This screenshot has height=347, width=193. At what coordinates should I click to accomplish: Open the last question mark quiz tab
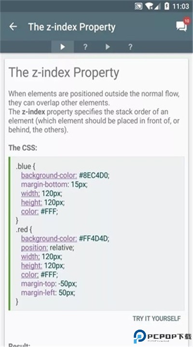pos(130,47)
